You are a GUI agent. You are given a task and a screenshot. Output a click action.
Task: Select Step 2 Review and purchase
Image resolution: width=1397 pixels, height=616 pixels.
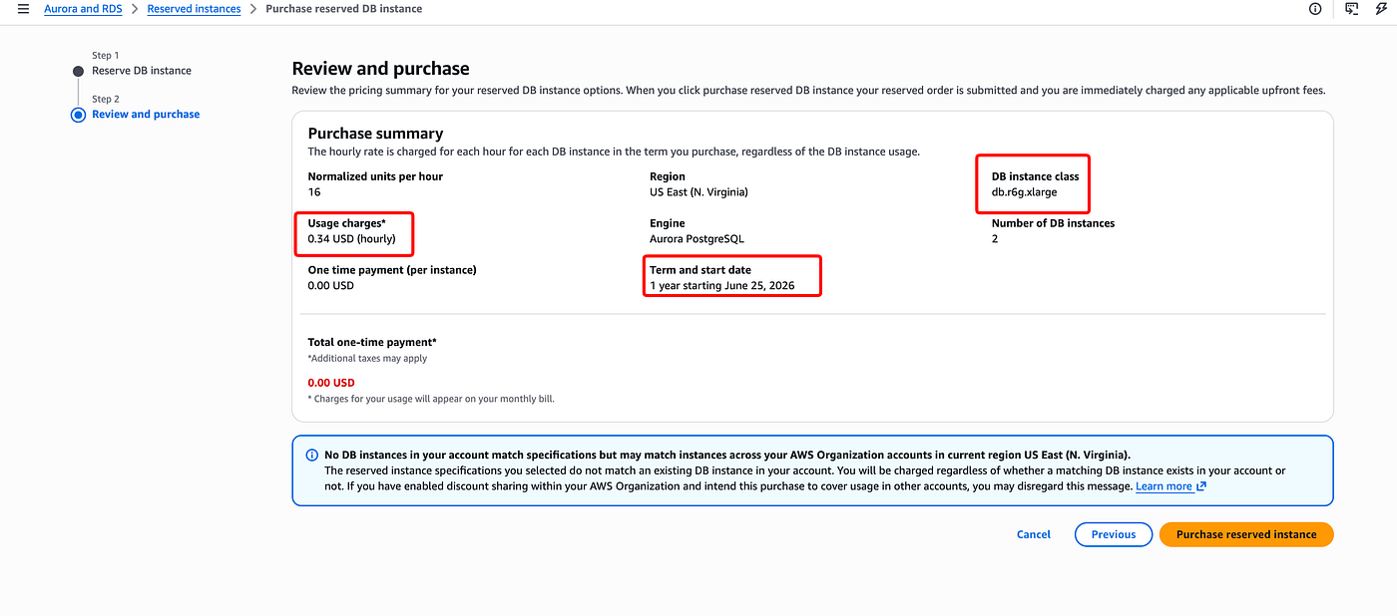click(146, 115)
